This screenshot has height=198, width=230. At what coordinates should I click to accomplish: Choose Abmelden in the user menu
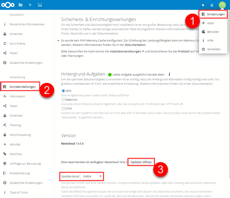click(x=213, y=49)
